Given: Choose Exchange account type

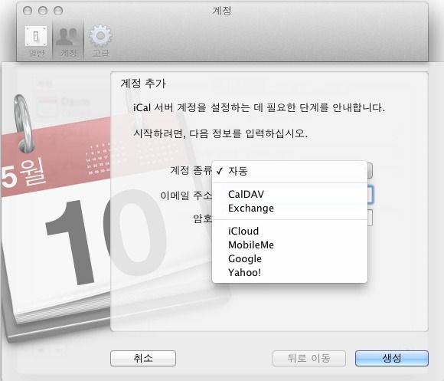Looking at the screenshot, I should click(289, 208).
